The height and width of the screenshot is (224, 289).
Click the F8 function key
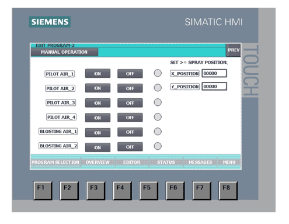[x=228, y=191]
